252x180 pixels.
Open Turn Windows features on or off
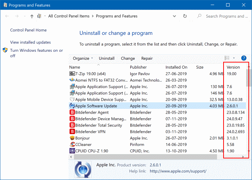[36, 53]
